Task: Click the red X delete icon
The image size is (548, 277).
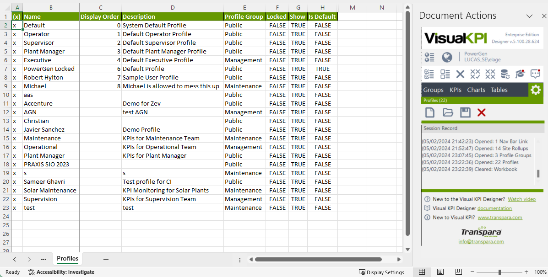Action: pos(481,112)
